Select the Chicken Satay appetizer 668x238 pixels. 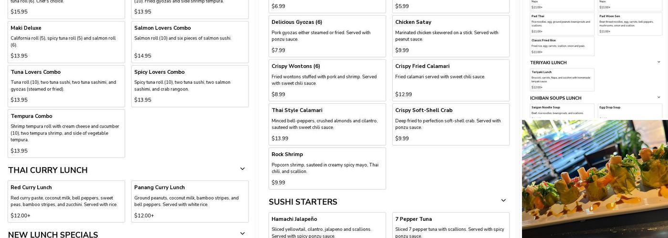tap(451, 36)
